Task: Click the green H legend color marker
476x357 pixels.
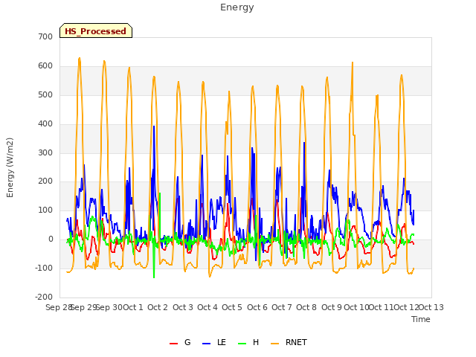Action: (242, 344)
